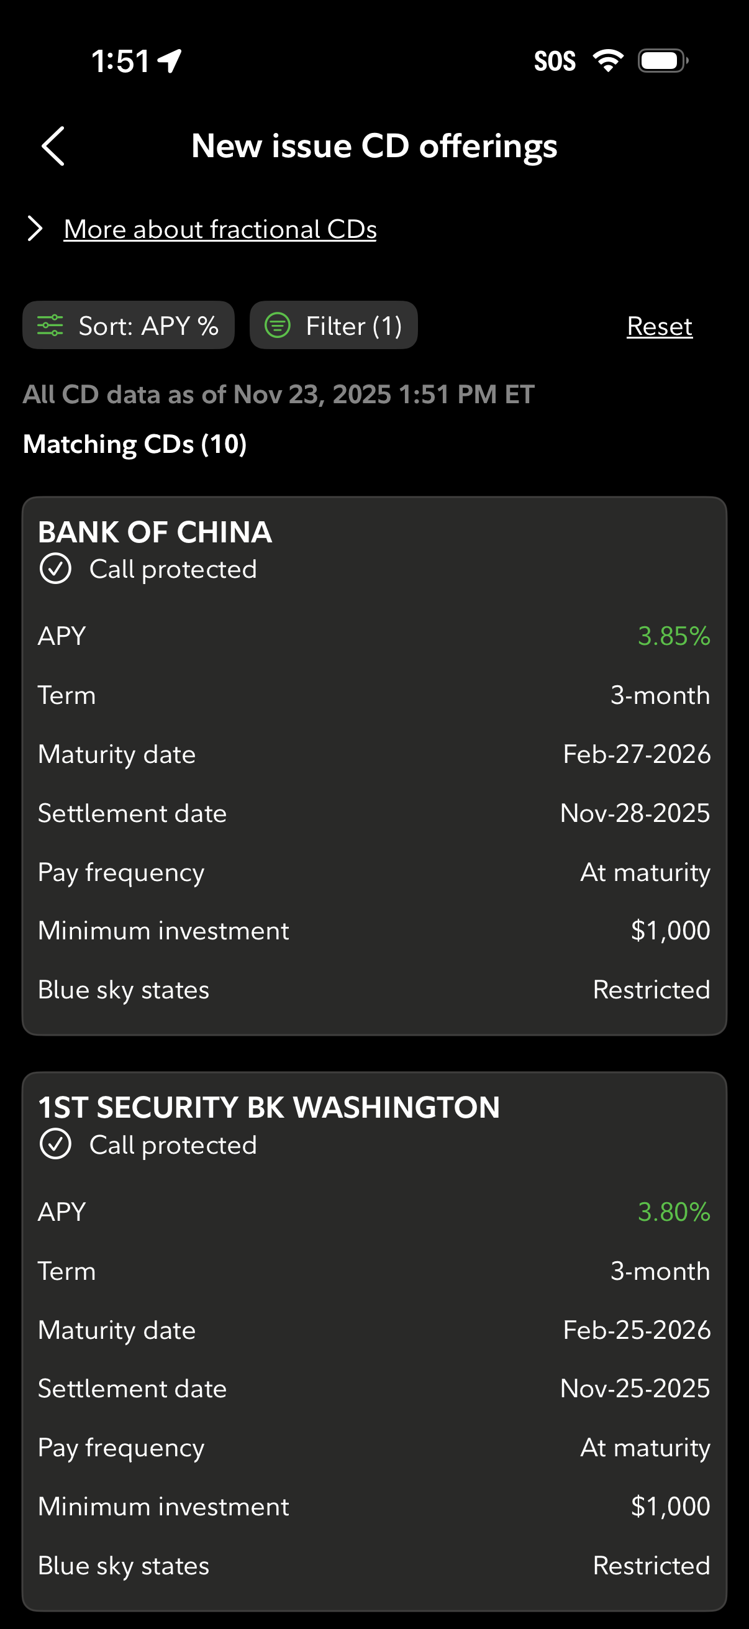Open 1ST SECURITY BK WASHINGTON offering
The image size is (749, 1629).
coord(269,1107)
